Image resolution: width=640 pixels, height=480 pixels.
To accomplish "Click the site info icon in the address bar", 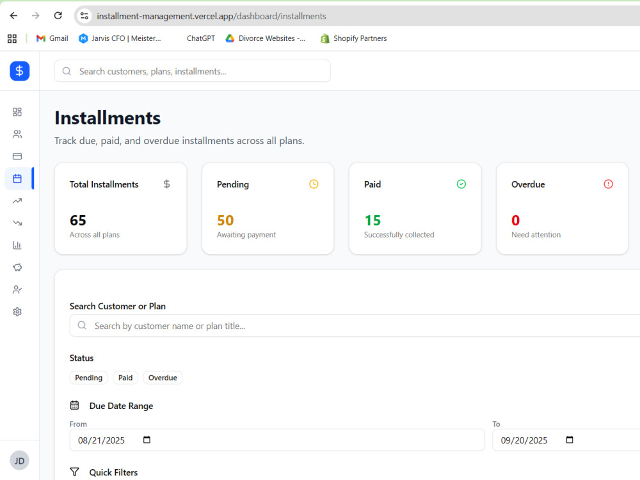I will (x=84, y=16).
